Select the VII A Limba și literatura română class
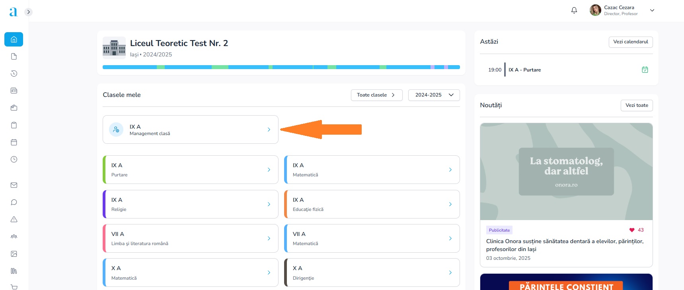The height and width of the screenshot is (290, 684). pyautogui.click(x=190, y=238)
